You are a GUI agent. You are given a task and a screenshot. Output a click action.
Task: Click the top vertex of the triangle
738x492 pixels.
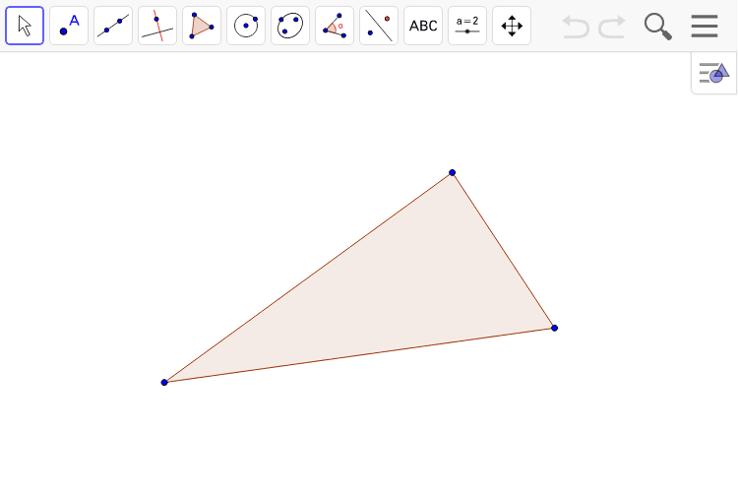tap(452, 172)
